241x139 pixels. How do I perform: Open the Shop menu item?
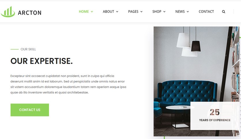pos(157,12)
